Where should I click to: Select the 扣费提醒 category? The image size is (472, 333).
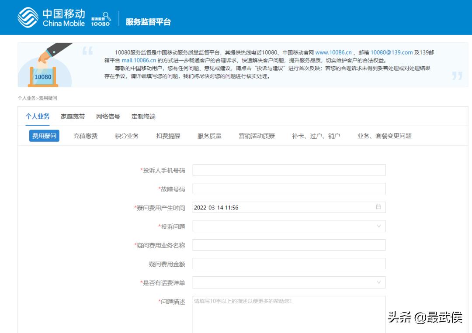pos(168,136)
